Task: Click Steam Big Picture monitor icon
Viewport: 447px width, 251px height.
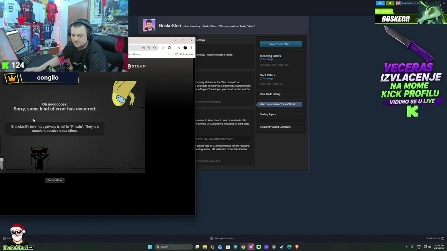Action: point(426,3)
